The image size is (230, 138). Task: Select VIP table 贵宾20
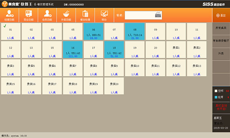click(114, 86)
